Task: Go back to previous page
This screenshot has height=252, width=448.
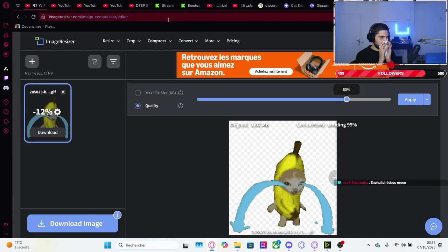Action: click(x=18, y=17)
